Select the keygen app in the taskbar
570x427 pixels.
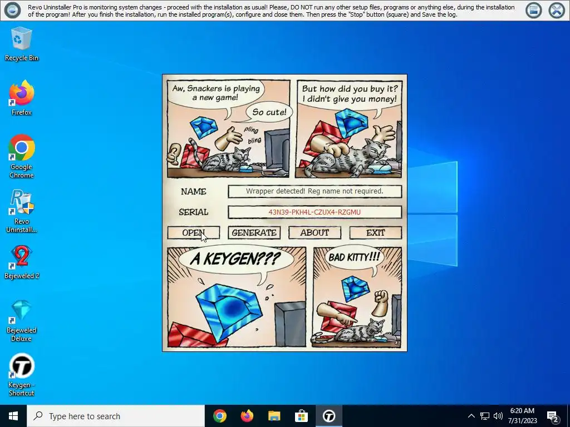329,416
